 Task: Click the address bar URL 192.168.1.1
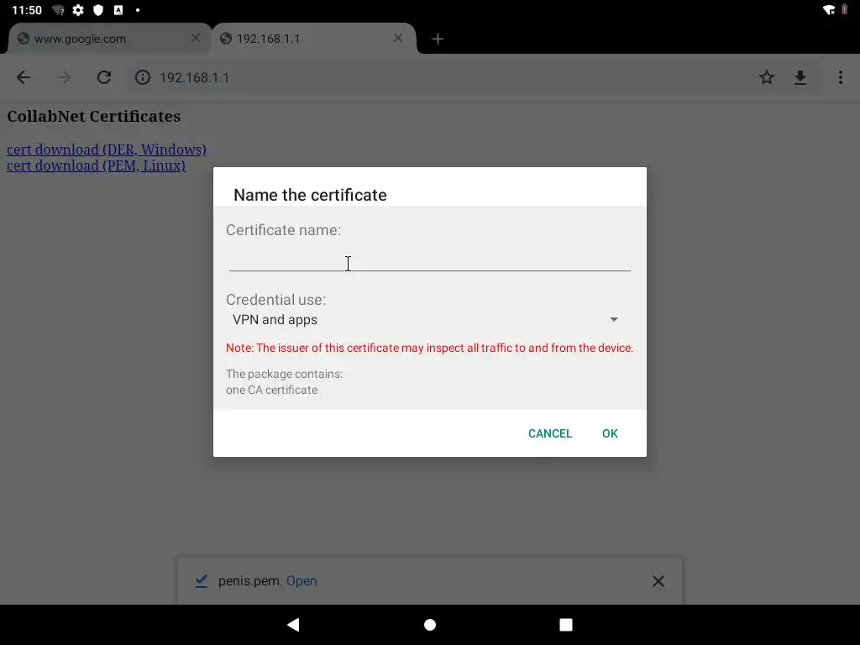(x=194, y=77)
